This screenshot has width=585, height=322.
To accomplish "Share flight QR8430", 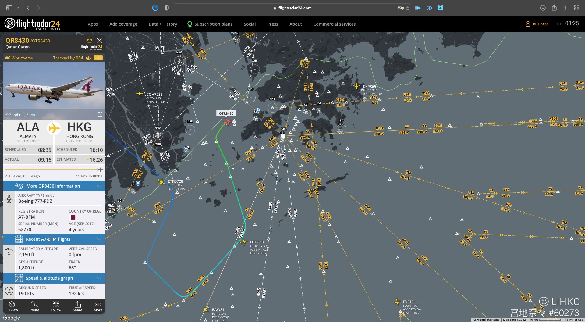I will (x=77, y=306).
